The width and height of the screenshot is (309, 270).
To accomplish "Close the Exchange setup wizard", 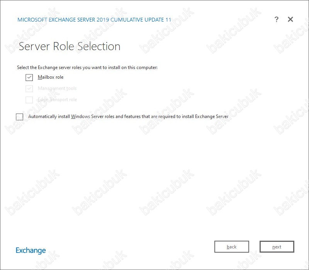I will point(290,19).
